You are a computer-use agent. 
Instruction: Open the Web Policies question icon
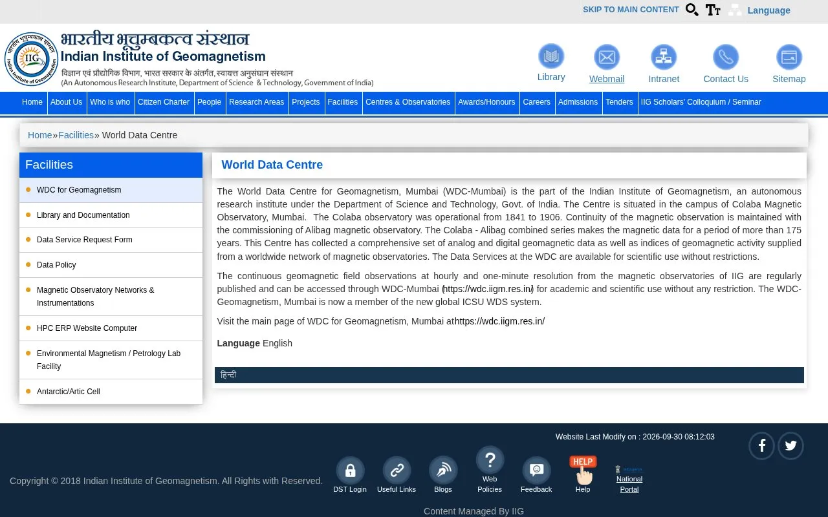coord(490,460)
